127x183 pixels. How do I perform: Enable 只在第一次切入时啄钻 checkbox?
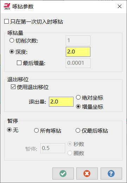tap(6, 21)
